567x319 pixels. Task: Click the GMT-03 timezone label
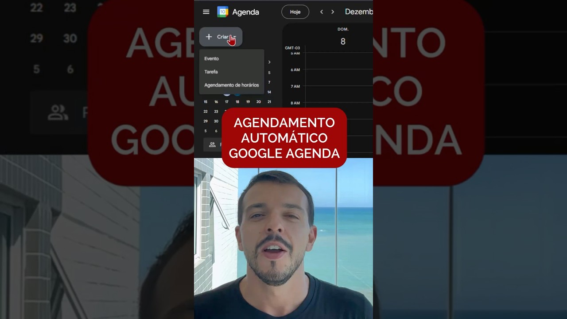pyautogui.click(x=292, y=48)
